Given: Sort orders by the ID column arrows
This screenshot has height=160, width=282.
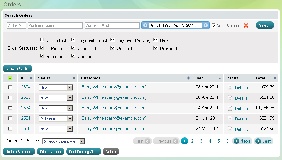Looking at the screenshot, I should pos(31,78).
